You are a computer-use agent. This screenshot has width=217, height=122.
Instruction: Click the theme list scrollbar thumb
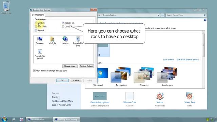click(203, 45)
